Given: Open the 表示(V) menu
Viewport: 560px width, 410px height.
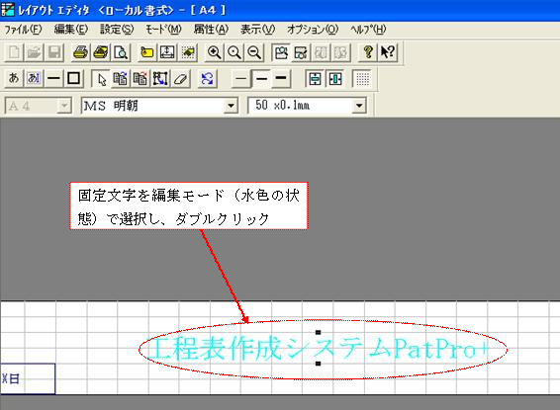Looking at the screenshot, I should tap(257, 30).
